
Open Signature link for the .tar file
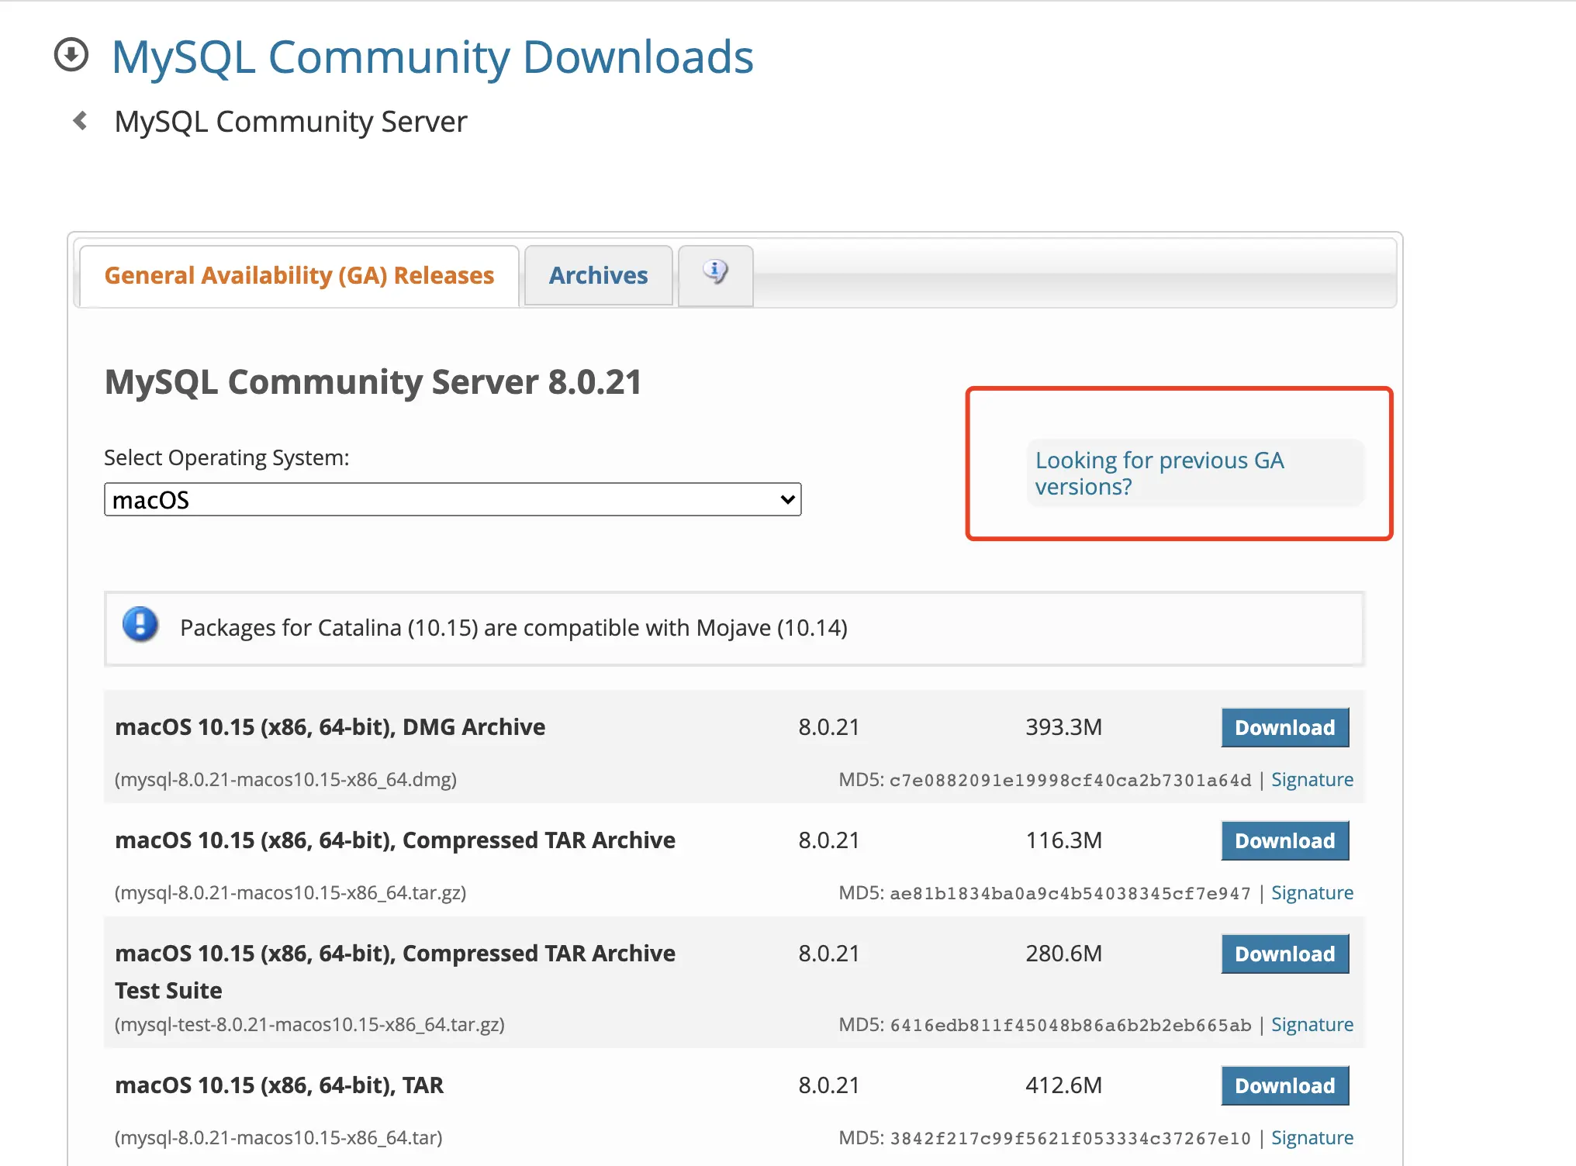1312,1138
